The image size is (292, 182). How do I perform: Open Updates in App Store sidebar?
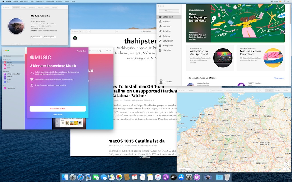(167, 50)
